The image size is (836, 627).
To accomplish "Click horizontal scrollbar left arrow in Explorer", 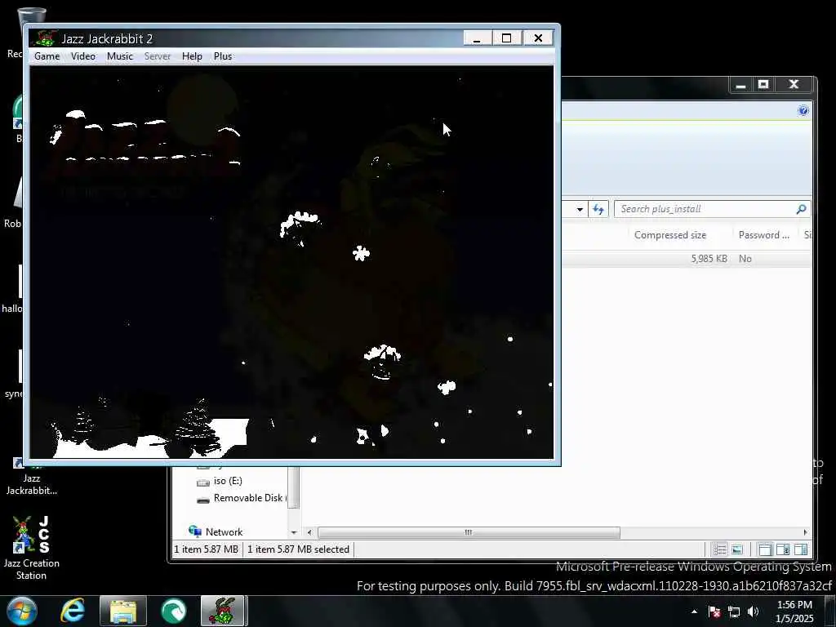I will coord(309,532).
